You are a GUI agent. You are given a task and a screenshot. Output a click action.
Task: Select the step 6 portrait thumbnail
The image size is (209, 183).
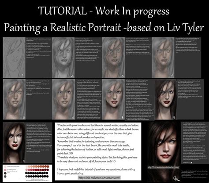(x=63, y=100)
